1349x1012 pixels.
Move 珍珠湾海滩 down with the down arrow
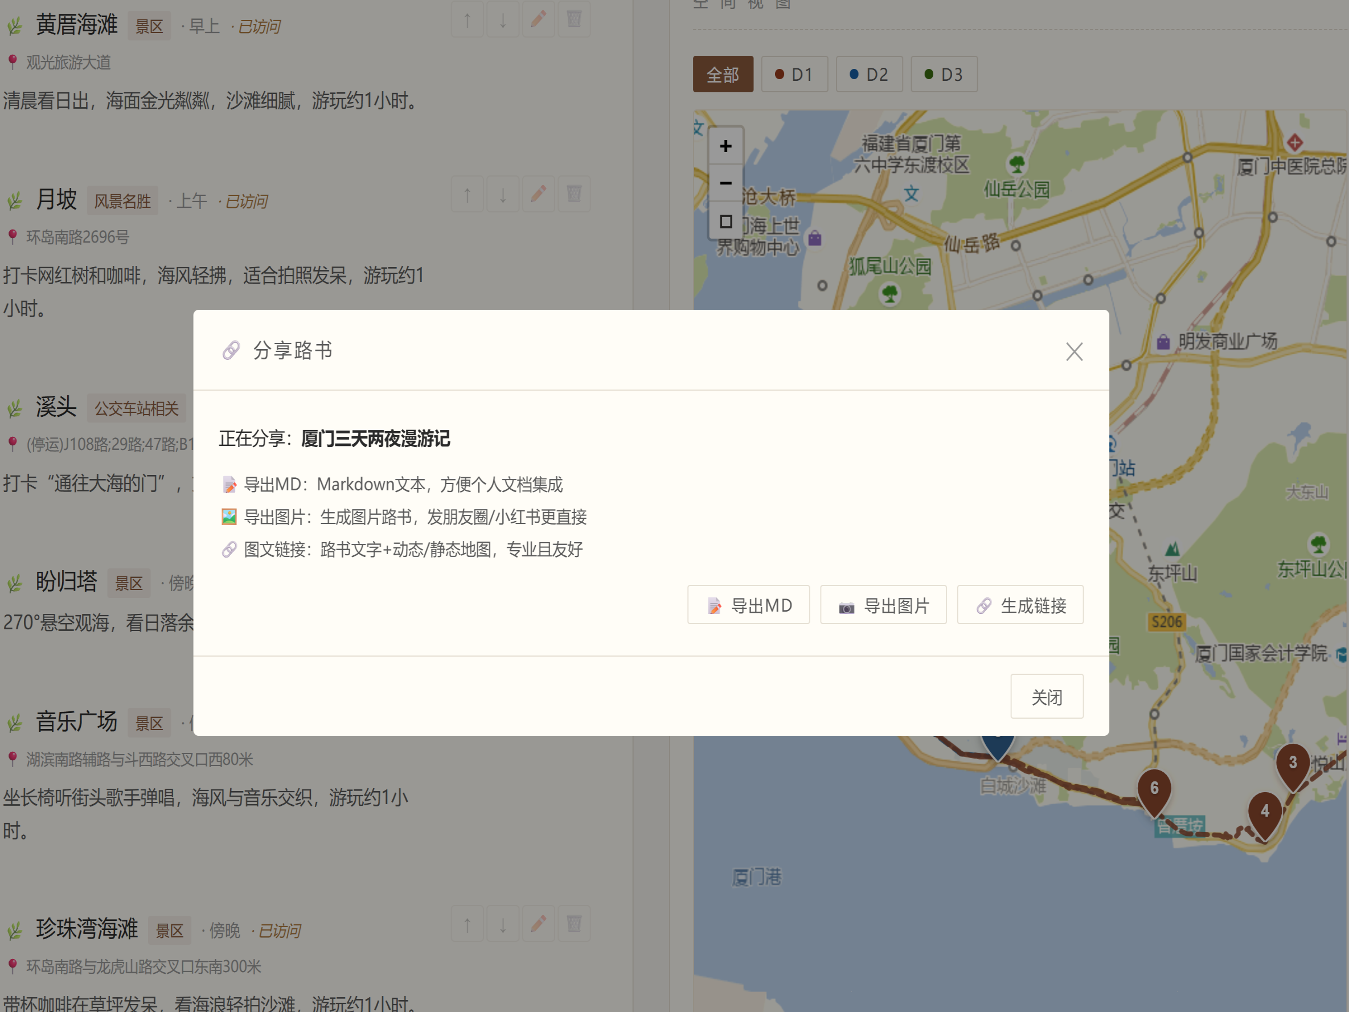(x=502, y=924)
